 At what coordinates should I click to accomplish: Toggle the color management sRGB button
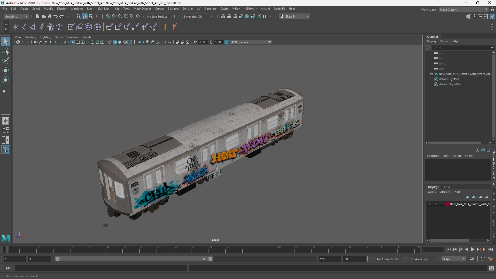[x=227, y=42]
